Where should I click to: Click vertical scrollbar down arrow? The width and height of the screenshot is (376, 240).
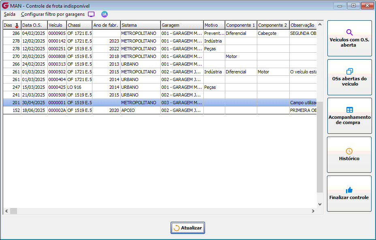[x=320, y=204]
